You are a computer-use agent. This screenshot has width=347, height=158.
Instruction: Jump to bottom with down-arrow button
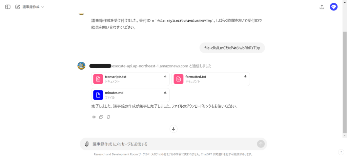(173, 129)
